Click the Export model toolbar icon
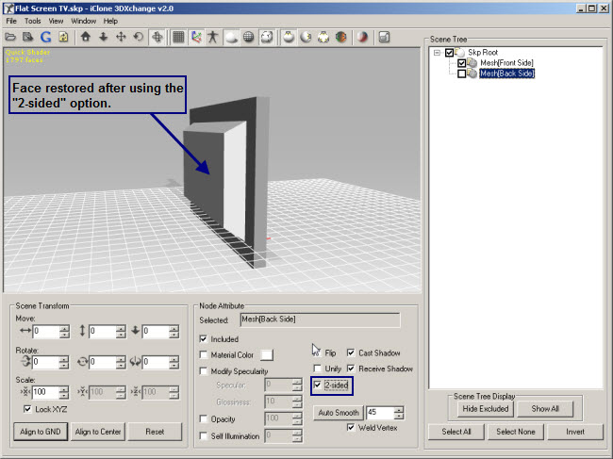The image size is (613, 459). [27, 37]
